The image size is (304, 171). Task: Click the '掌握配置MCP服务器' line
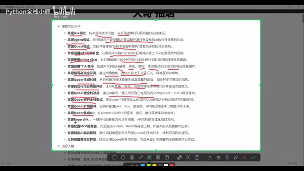pos(129,126)
